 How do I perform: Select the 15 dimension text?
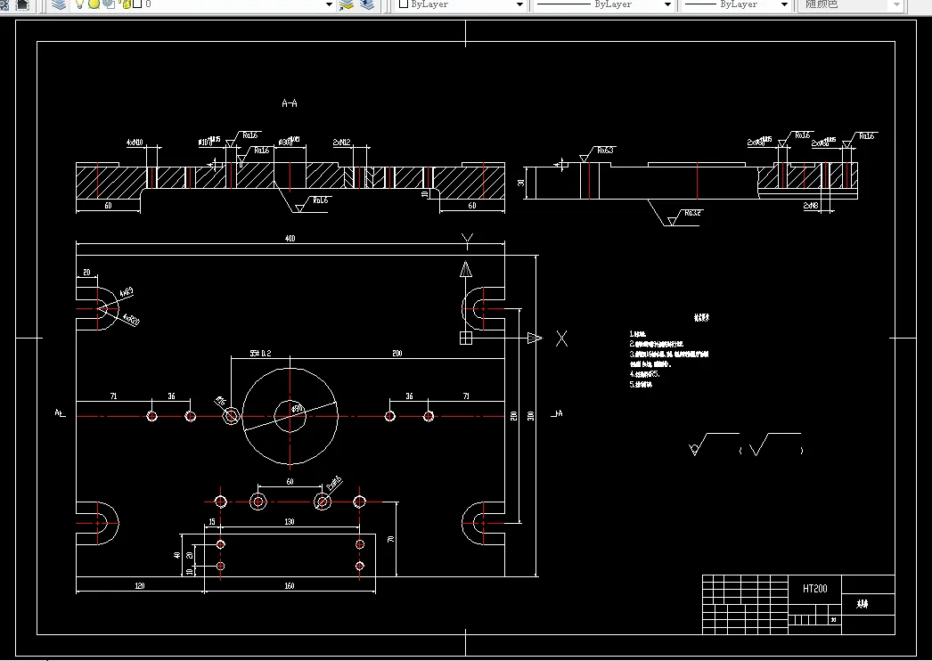(x=212, y=522)
